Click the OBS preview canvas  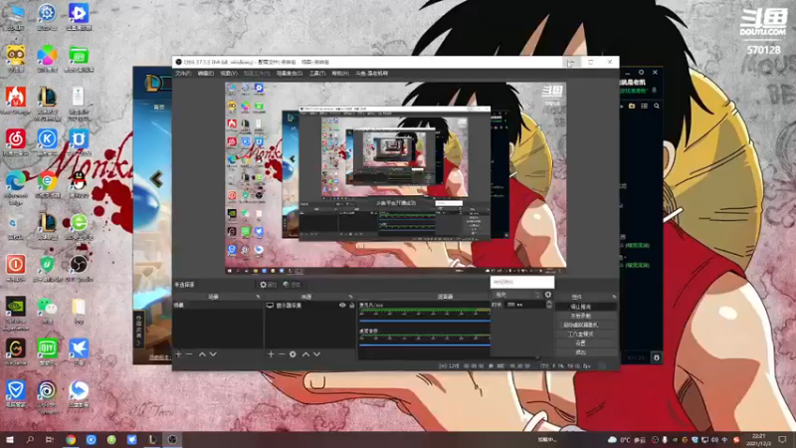point(395,178)
